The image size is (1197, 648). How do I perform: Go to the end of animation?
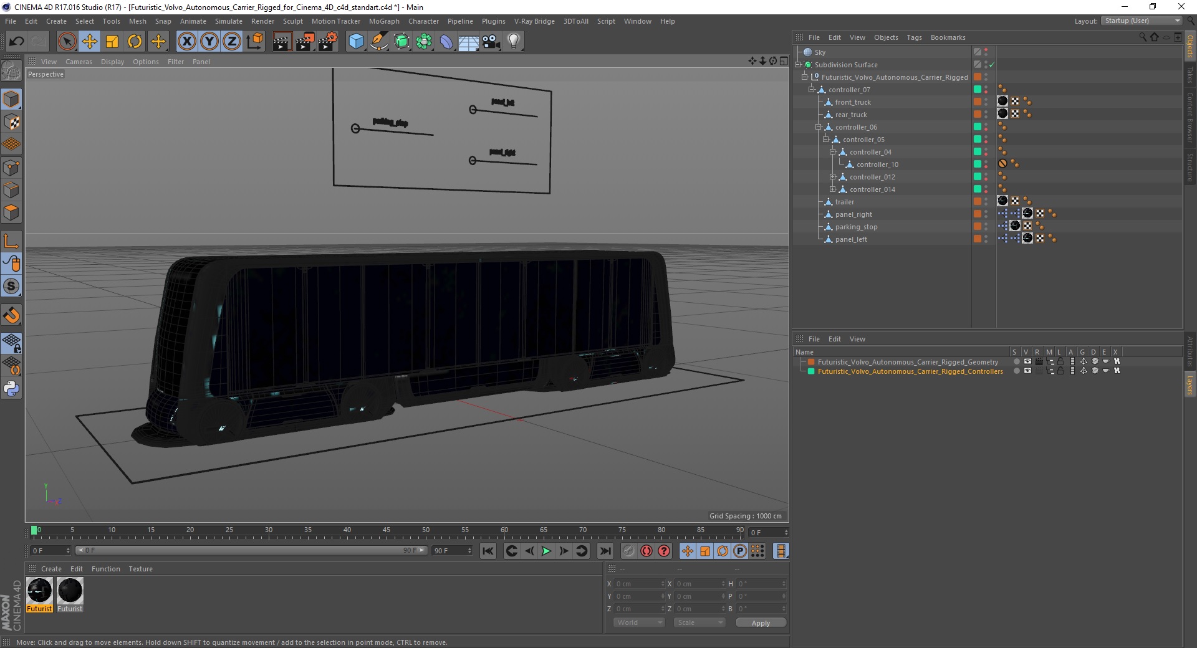tap(605, 551)
